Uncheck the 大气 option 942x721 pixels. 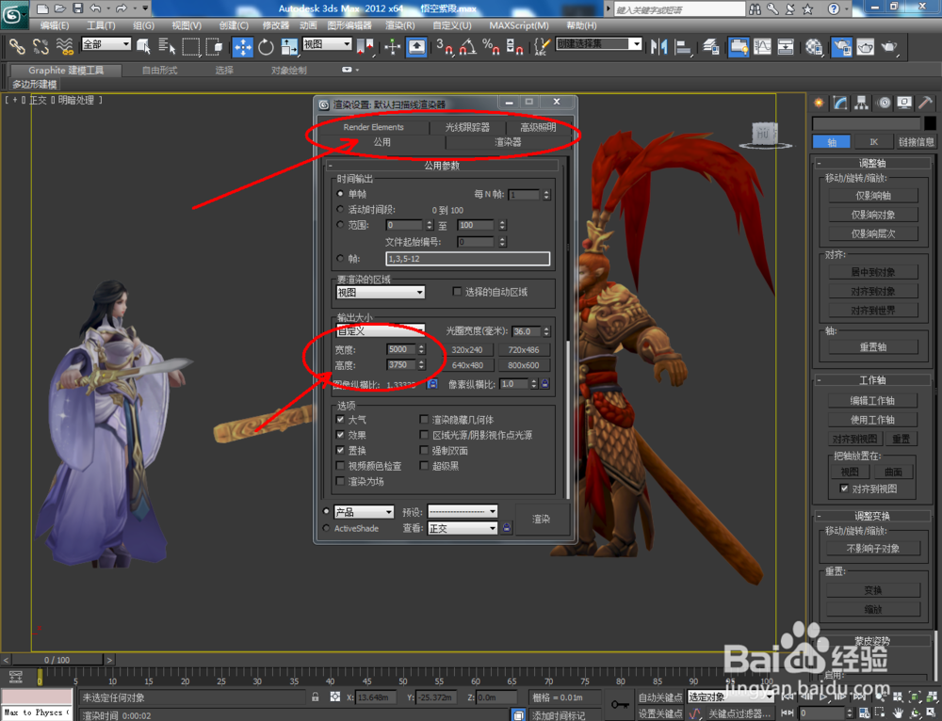[341, 419]
